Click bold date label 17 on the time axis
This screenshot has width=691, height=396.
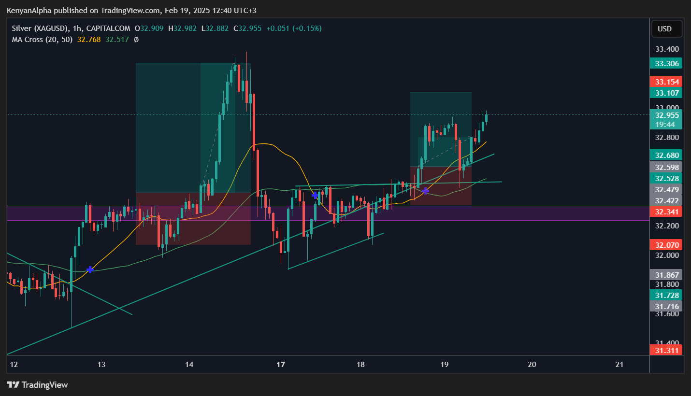click(x=281, y=365)
